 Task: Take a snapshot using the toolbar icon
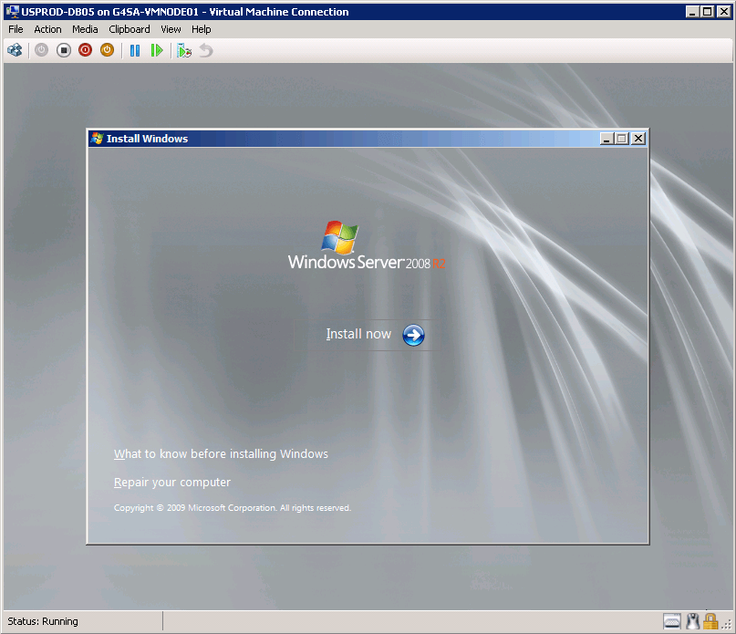(184, 50)
